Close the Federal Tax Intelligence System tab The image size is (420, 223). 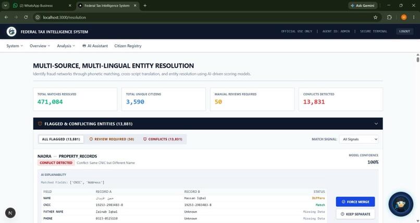[x=135, y=5]
